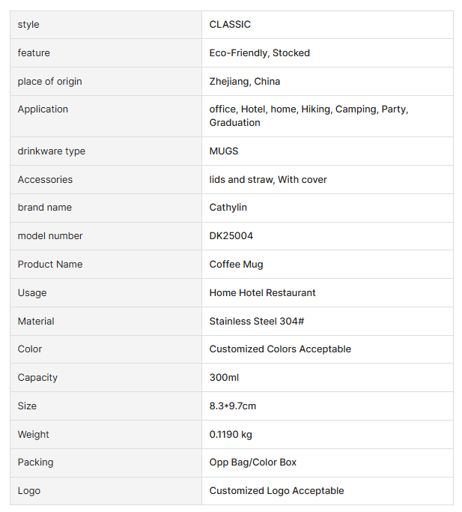Click the 'Cathylin' brand name value
The width and height of the screenshot is (462, 512).
coord(228,208)
